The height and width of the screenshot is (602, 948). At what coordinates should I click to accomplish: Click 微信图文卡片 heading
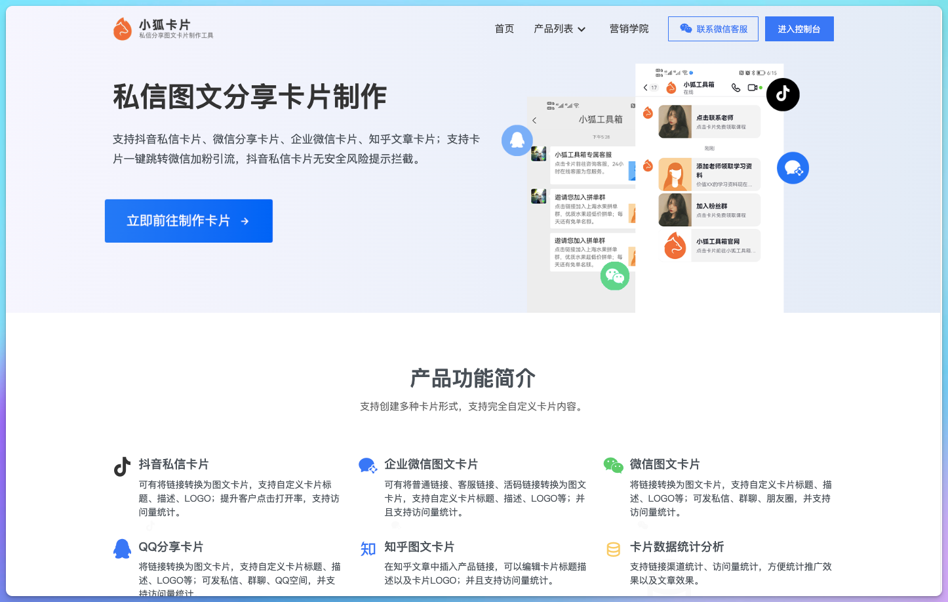(665, 464)
